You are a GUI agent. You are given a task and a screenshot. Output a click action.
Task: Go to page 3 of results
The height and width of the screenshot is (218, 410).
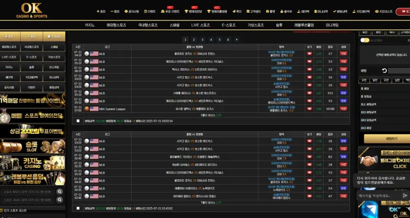pyautogui.click(x=202, y=40)
